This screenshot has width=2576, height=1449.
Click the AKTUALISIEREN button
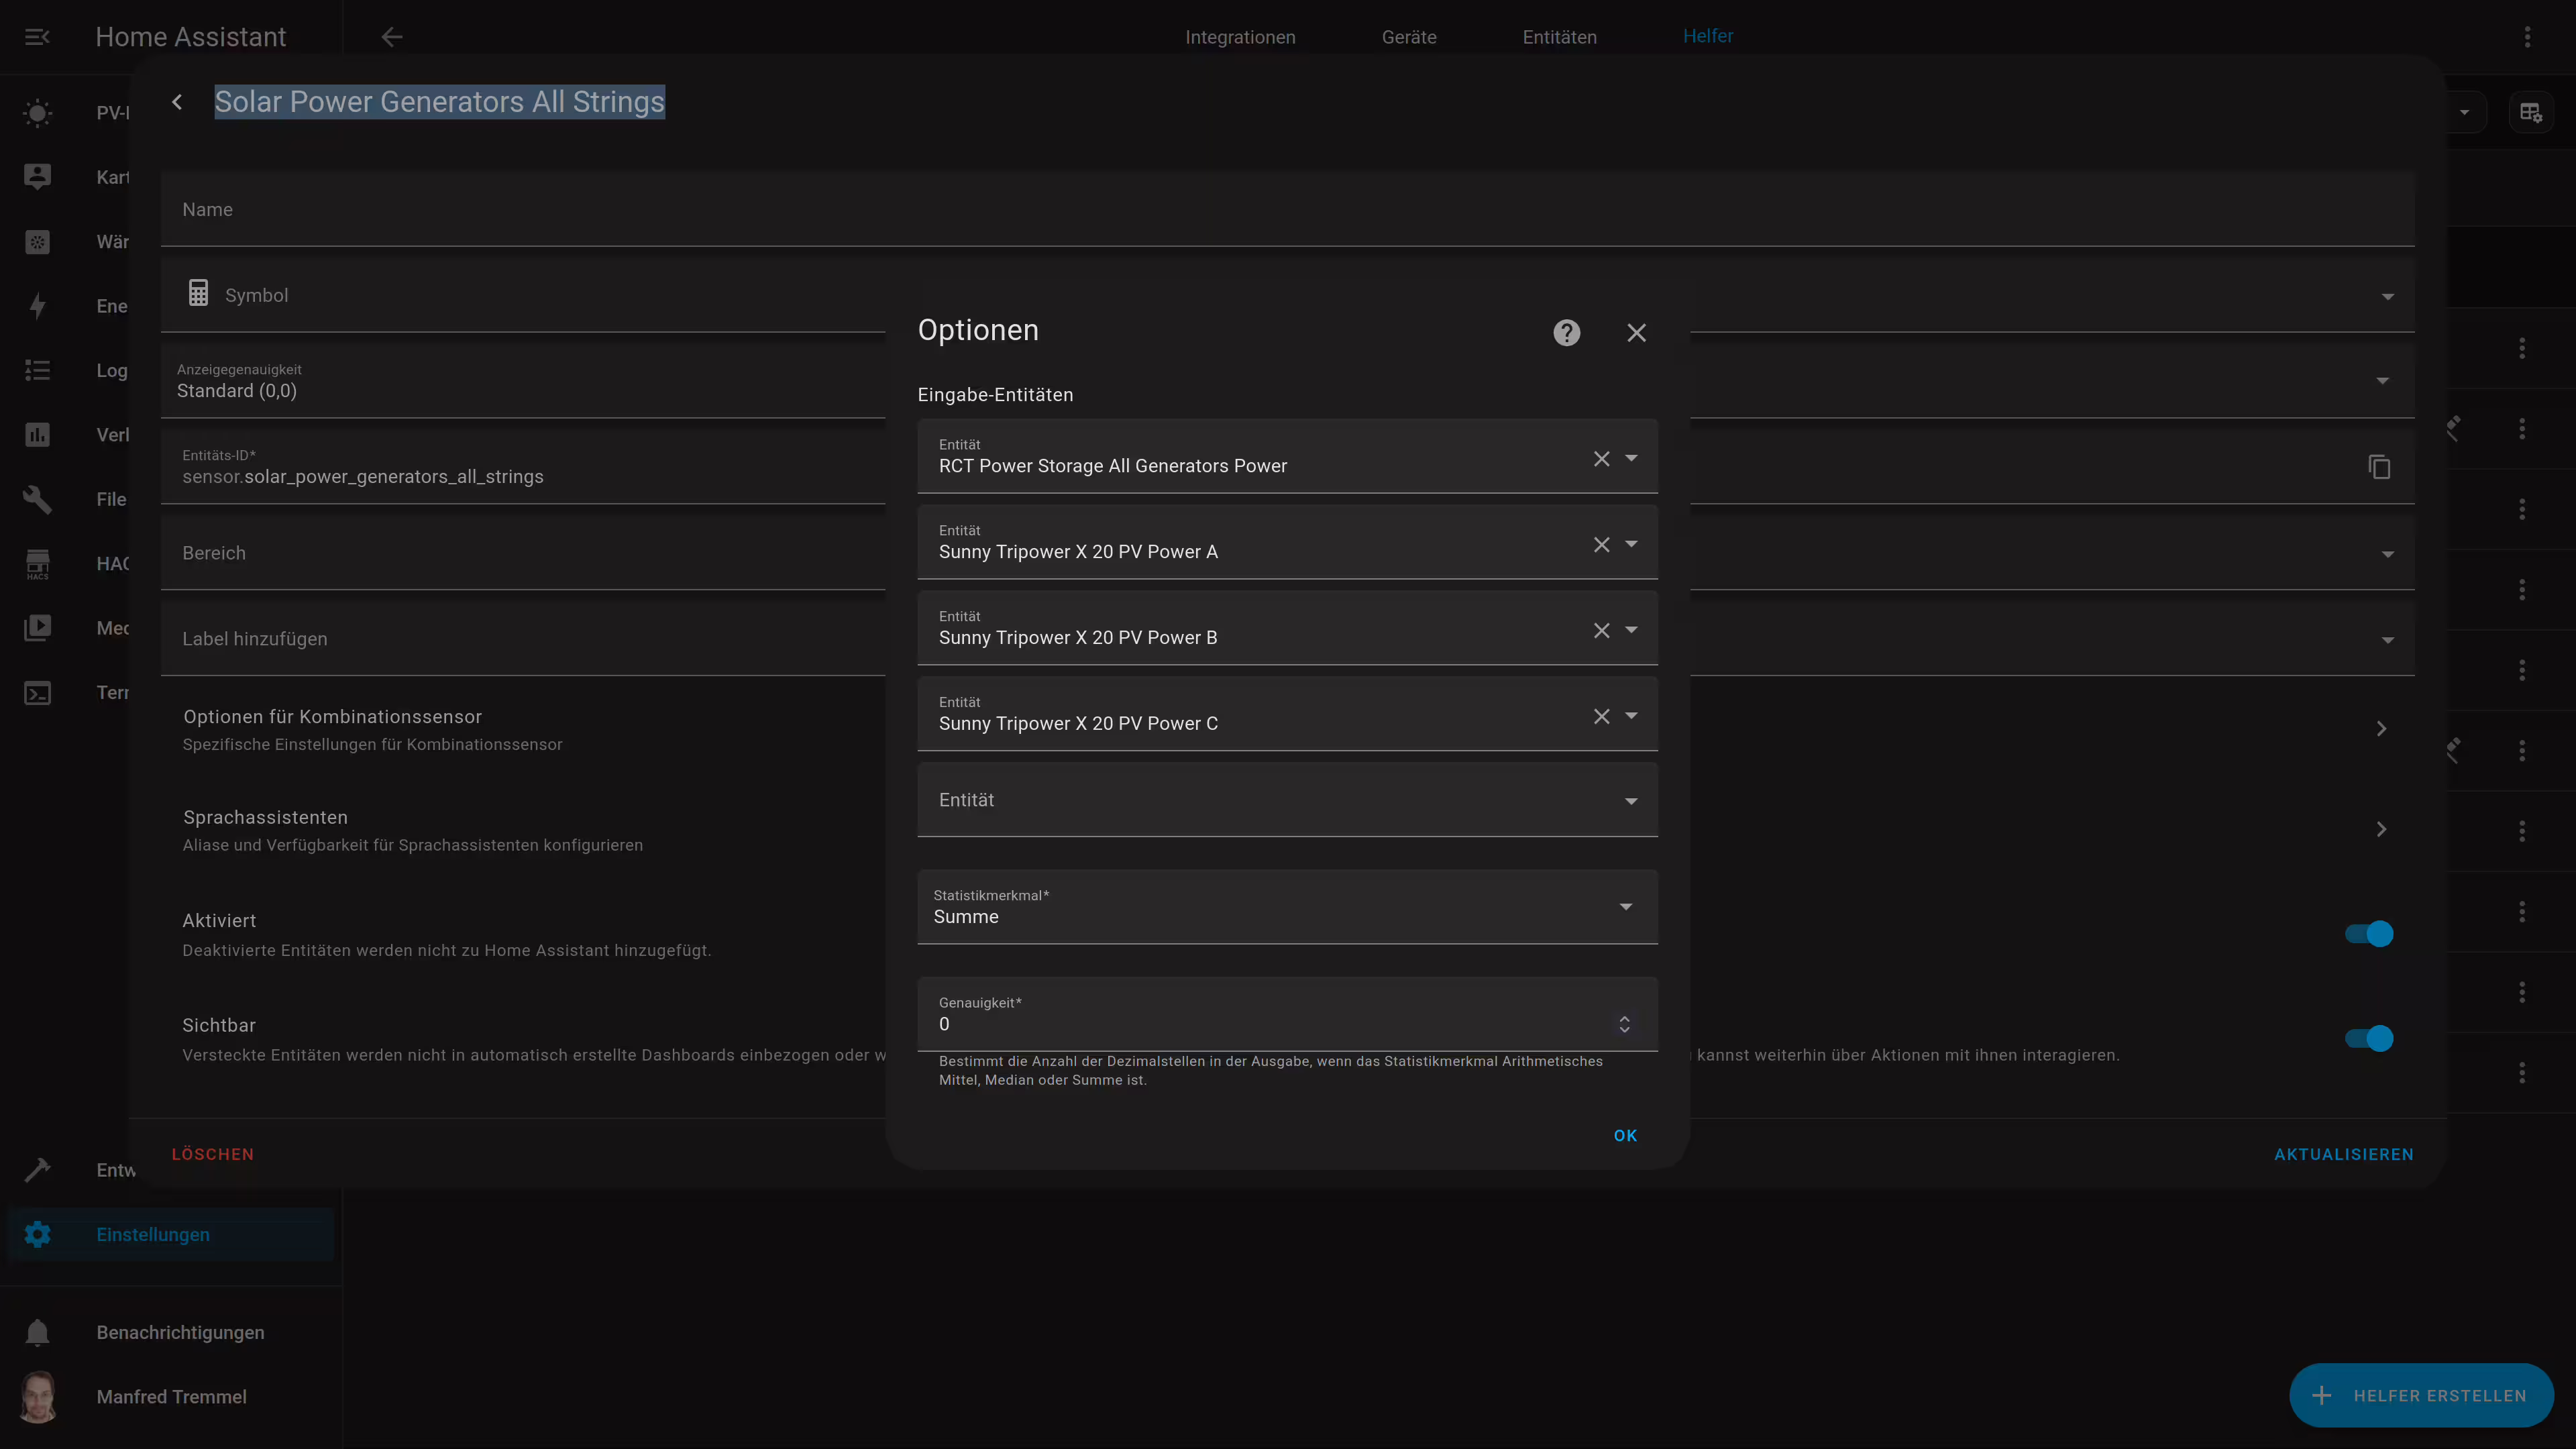coord(2343,1154)
